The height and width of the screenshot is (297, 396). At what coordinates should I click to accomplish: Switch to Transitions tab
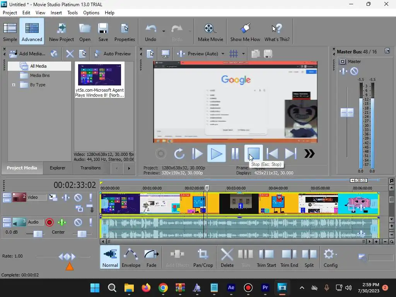90,168
